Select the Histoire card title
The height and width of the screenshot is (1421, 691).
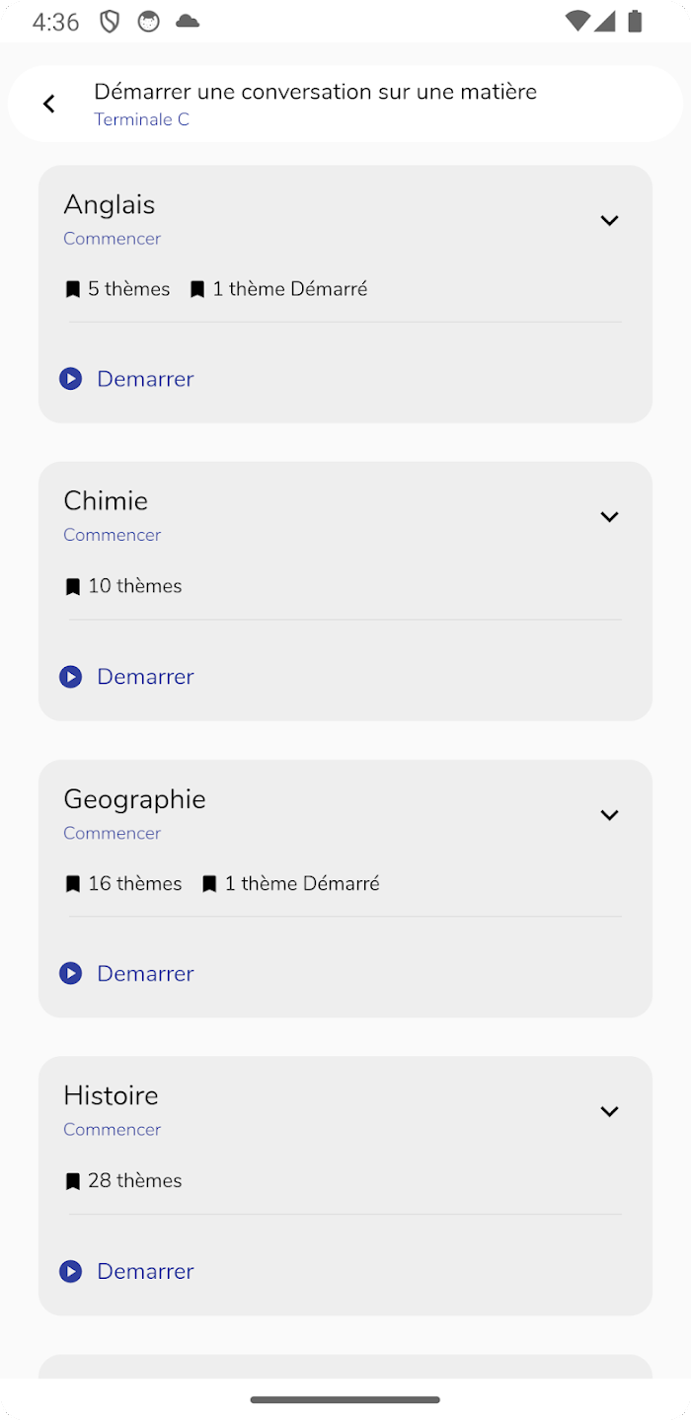111,1095
